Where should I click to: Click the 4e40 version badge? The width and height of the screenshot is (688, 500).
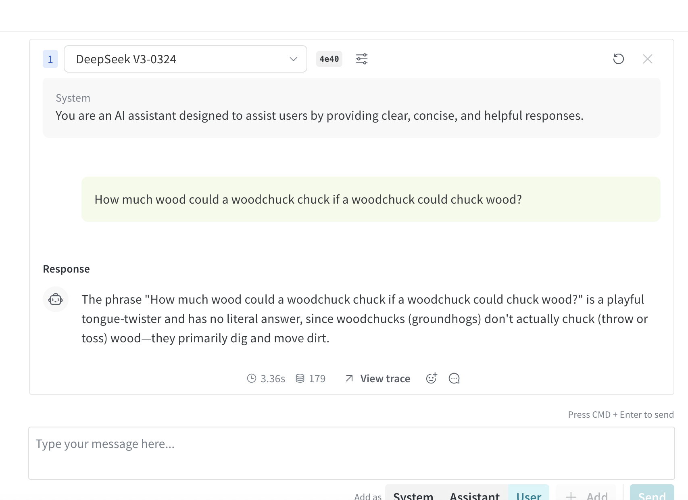(329, 59)
